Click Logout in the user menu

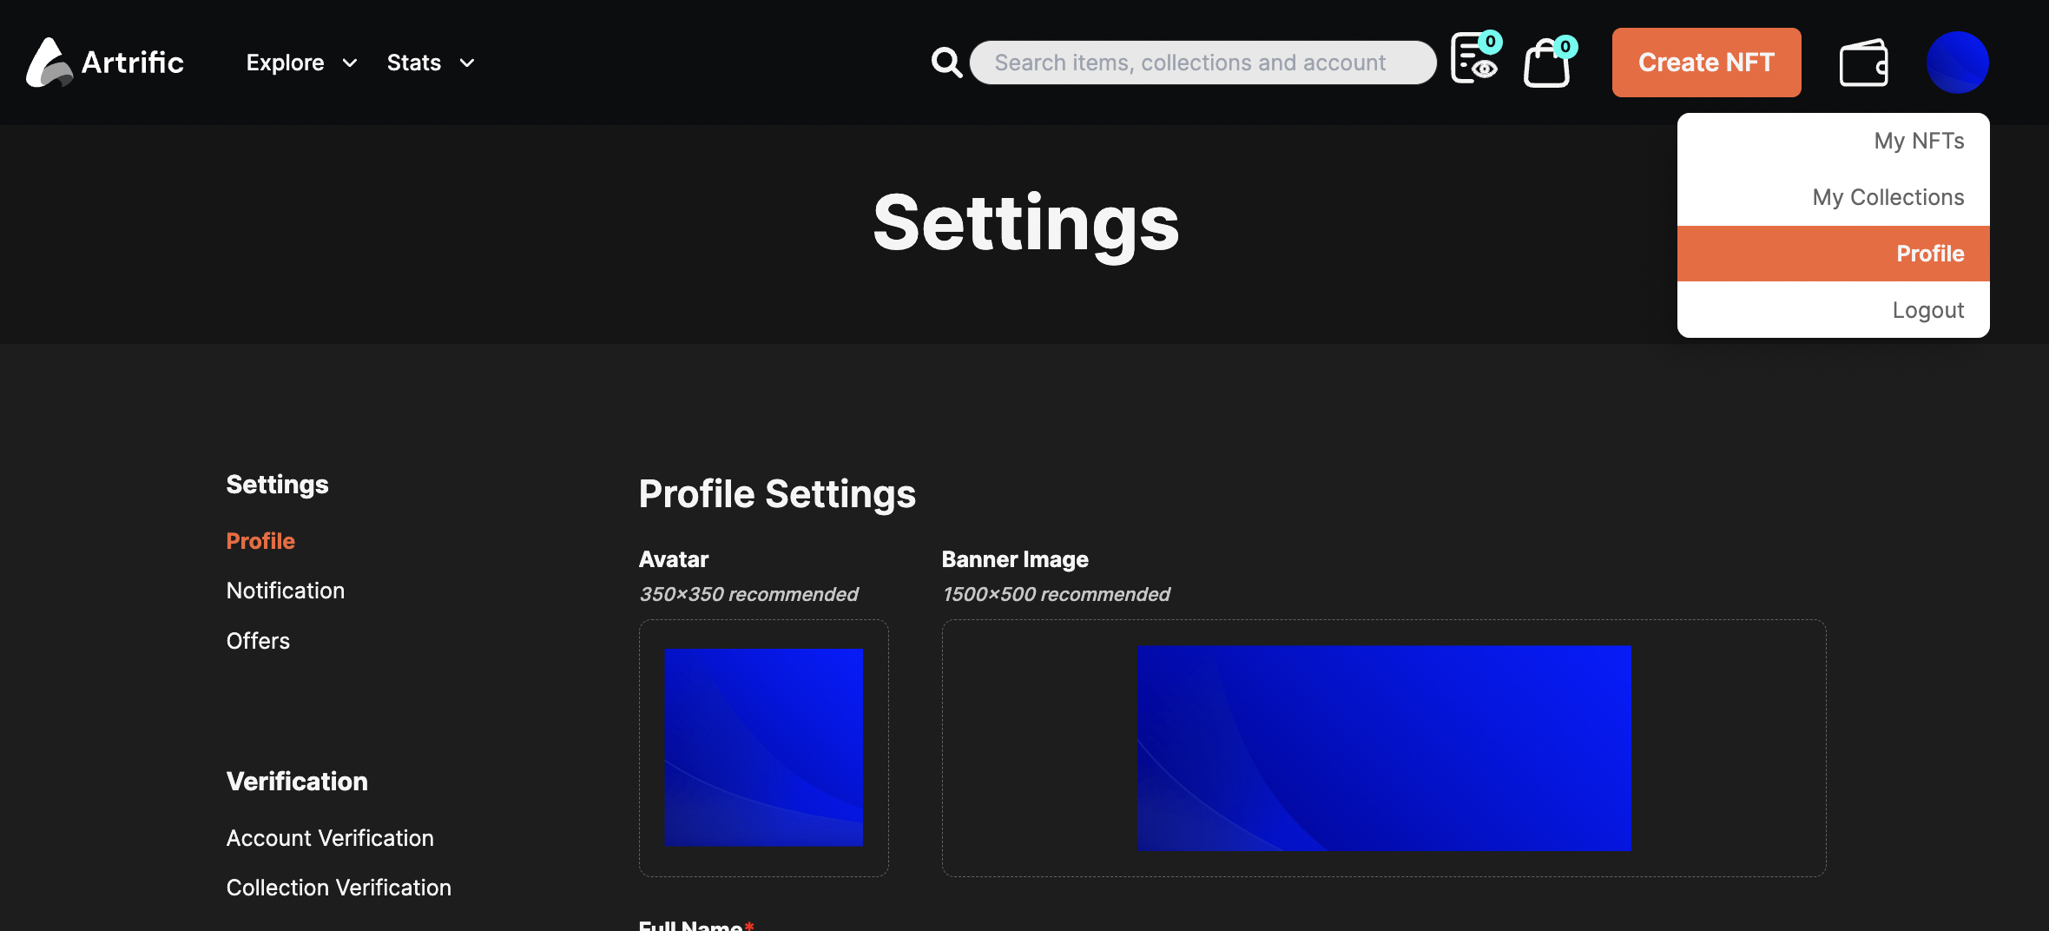point(1927,310)
